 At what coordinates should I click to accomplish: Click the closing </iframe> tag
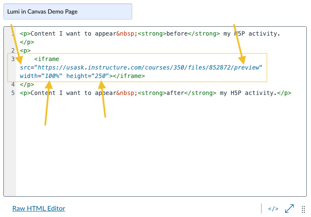(x=129, y=76)
